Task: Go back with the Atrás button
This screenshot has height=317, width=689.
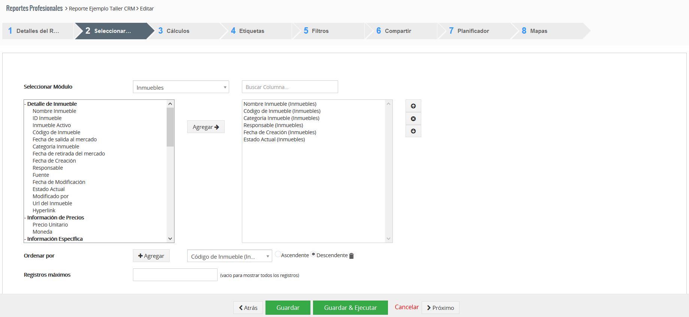Action: point(248,308)
